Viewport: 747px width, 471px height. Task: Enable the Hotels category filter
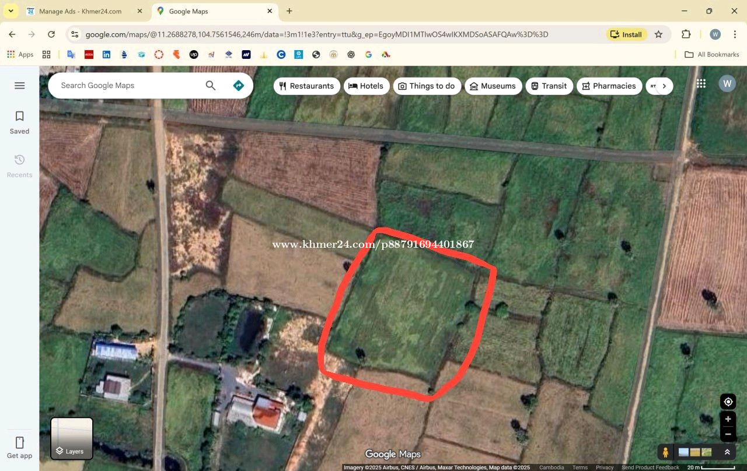pos(366,86)
